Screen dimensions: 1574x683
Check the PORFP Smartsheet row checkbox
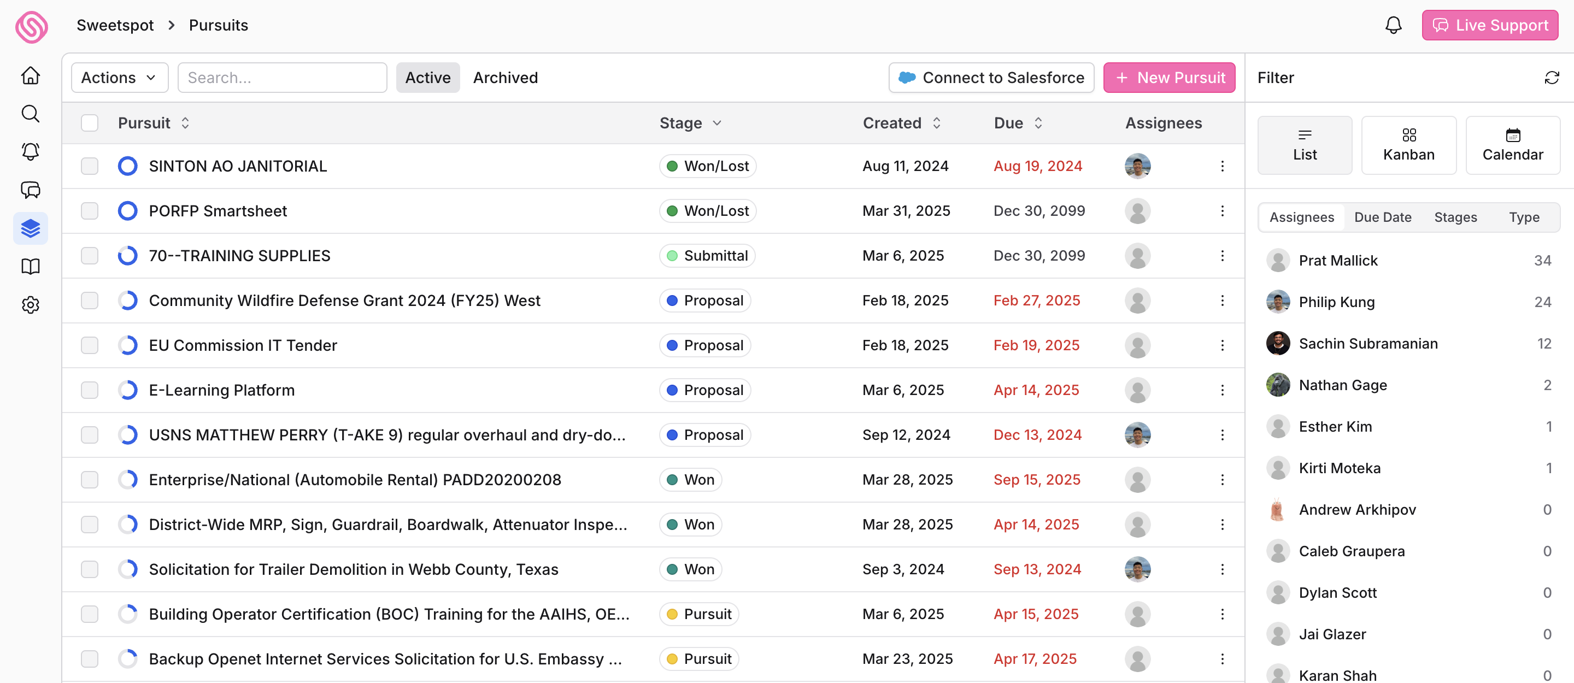point(90,211)
